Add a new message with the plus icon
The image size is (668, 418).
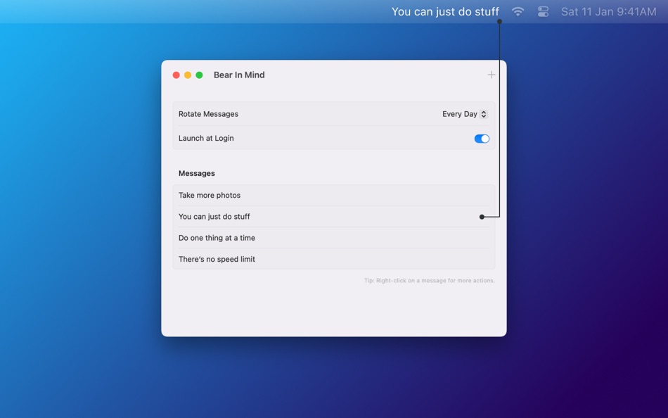pos(492,75)
